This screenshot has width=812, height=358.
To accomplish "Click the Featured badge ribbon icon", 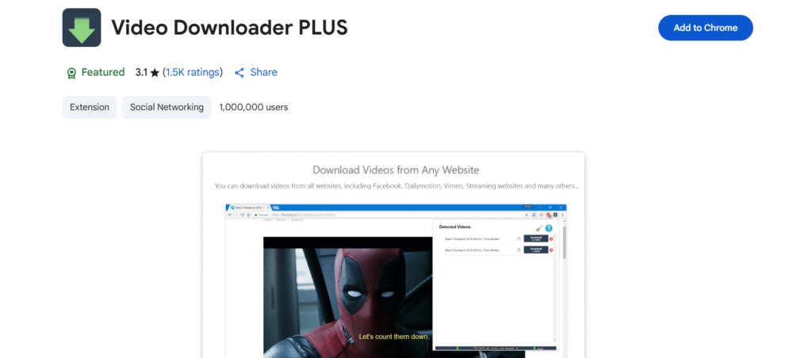I will [71, 73].
